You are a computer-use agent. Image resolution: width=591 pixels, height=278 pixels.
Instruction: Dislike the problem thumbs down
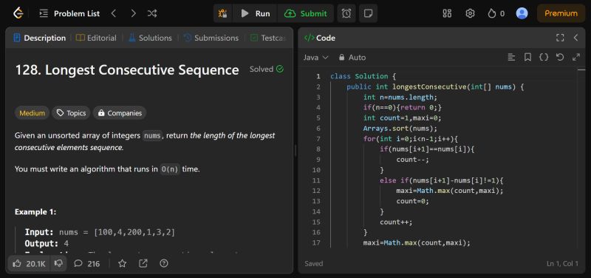[x=58, y=264]
